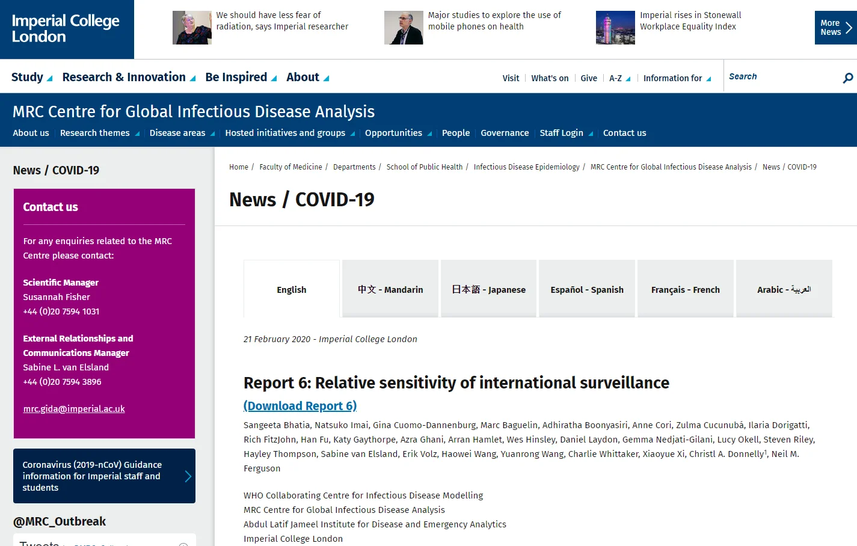Click the @MRC_Outbreak heading
Image resolution: width=857 pixels, height=546 pixels.
coord(60,521)
